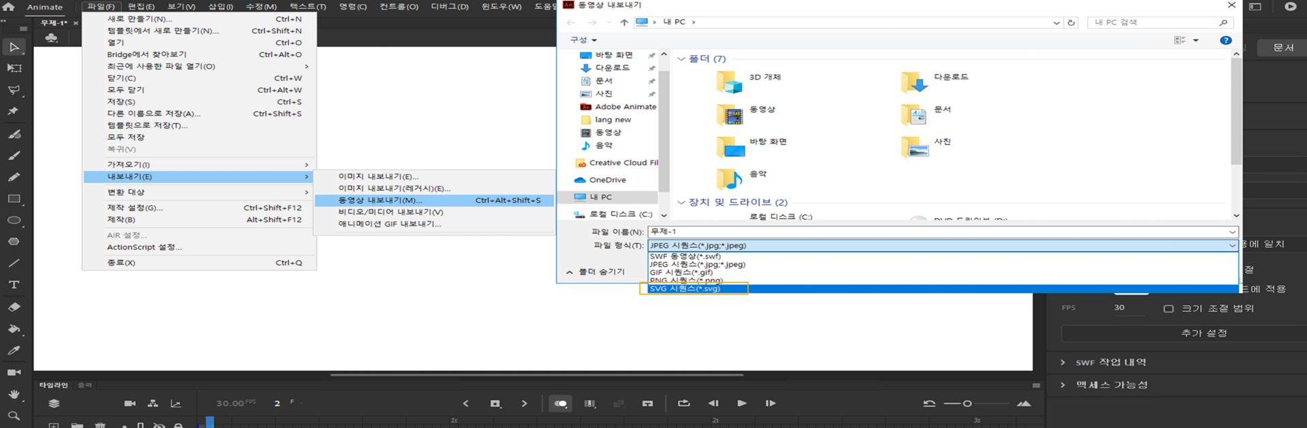Select the Lasso tool

14,90
